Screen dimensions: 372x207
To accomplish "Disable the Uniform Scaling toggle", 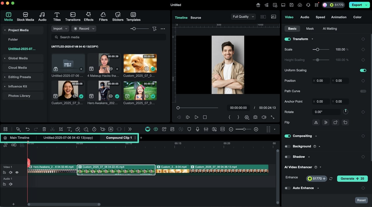I will (363, 70).
